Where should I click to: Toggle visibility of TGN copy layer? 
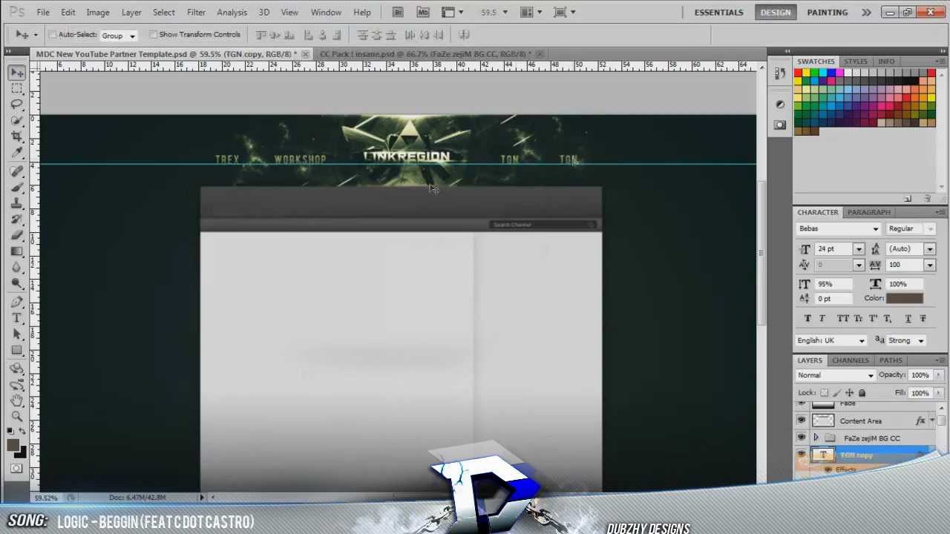point(802,455)
